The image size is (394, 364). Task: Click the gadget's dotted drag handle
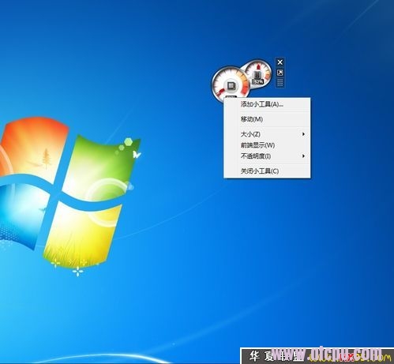[x=280, y=82]
